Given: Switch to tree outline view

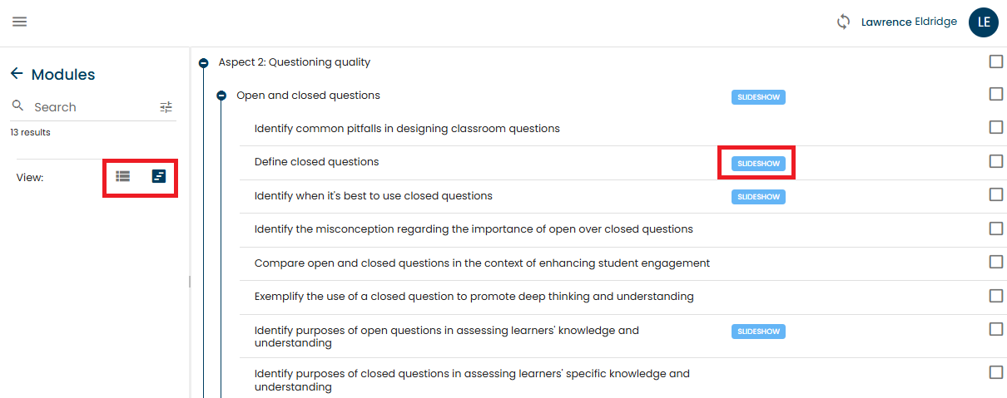Looking at the screenshot, I should [x=159, y=176].
